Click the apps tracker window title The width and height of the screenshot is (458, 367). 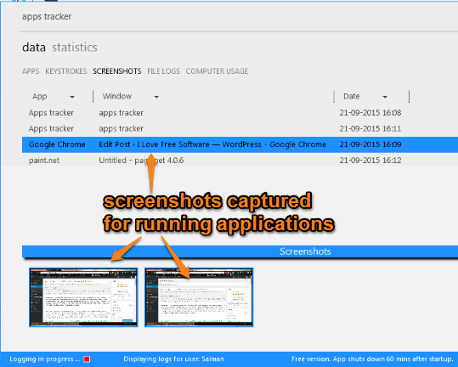pos(47,17)
